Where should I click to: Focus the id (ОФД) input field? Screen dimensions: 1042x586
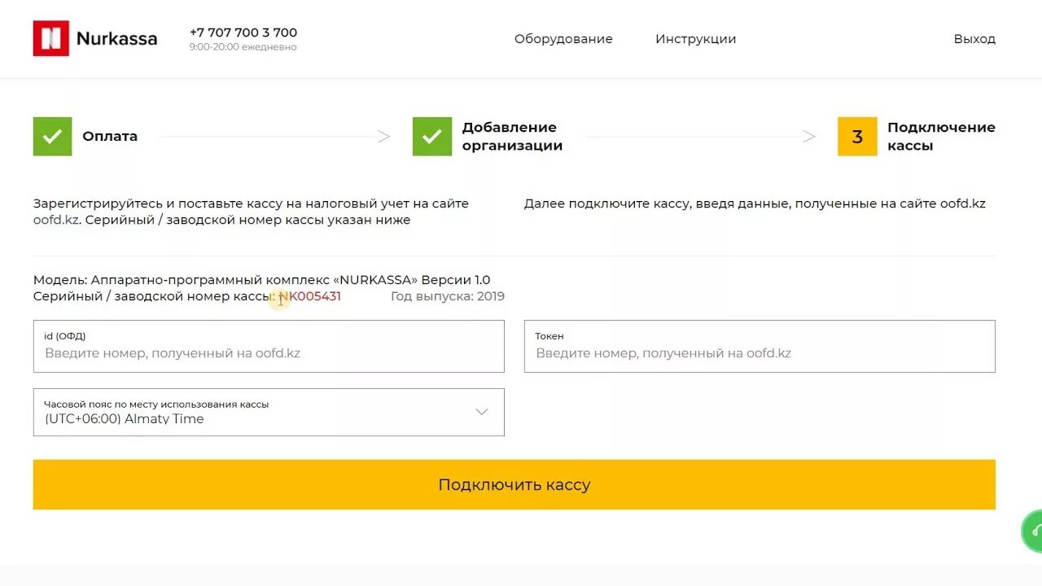coord(269,346)
